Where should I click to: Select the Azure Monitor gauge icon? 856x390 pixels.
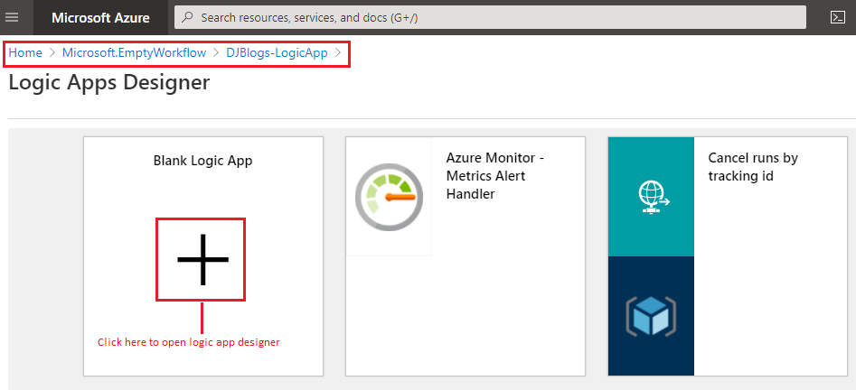coord(389,196)
